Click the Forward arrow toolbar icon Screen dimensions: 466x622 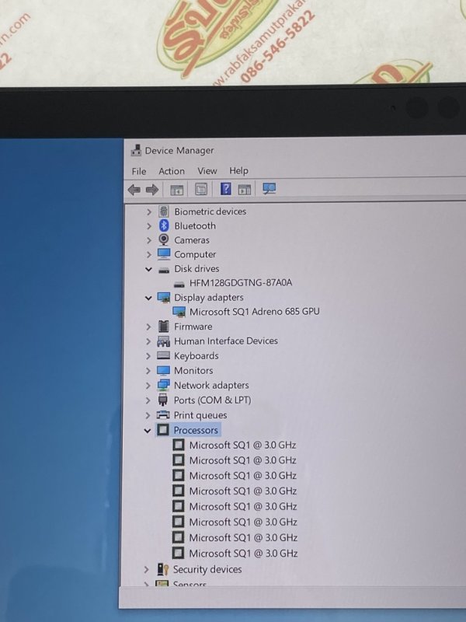pos(152,190)
